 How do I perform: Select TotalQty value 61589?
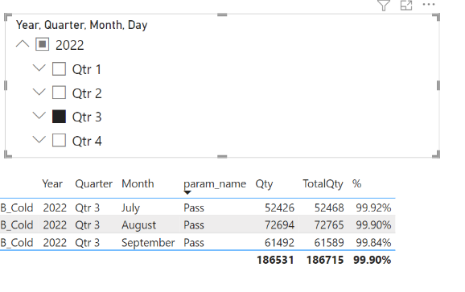[329, 243]
